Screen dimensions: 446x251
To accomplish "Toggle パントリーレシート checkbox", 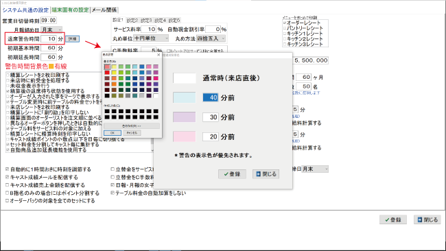I will [285, 28].
